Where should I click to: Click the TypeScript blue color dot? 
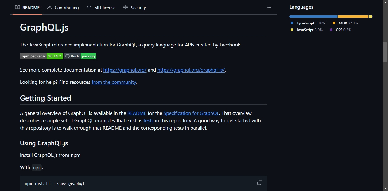click(x=292, y=23)
